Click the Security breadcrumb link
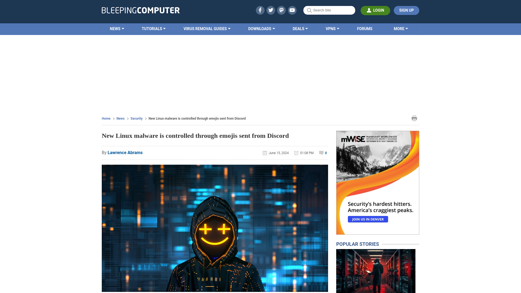521x293 pixels. (136, 118)
